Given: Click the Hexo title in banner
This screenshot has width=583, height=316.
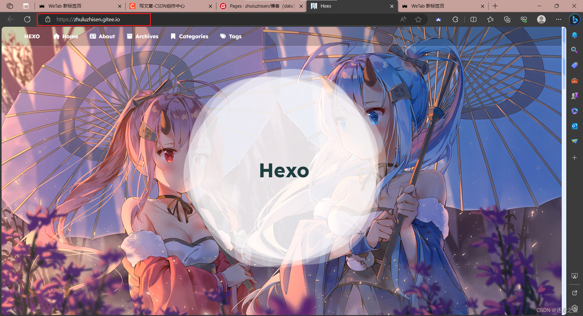Looking at the screenshot, I should pyautogui.click(x=284, y=170).
